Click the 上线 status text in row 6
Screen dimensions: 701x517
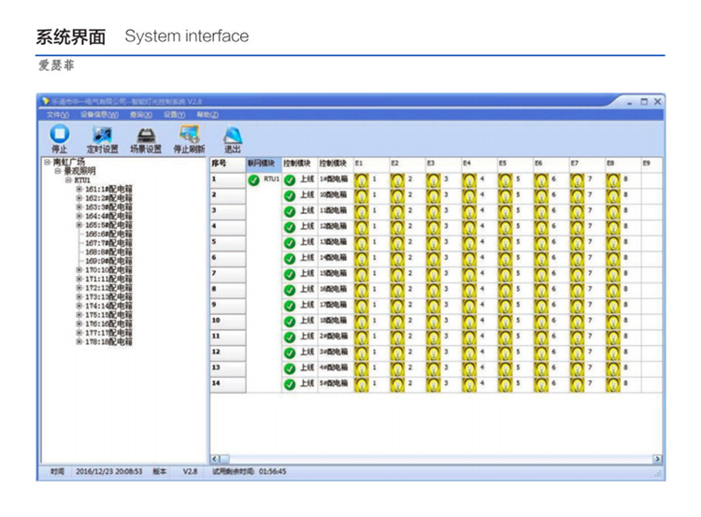(x=308, y=258)
